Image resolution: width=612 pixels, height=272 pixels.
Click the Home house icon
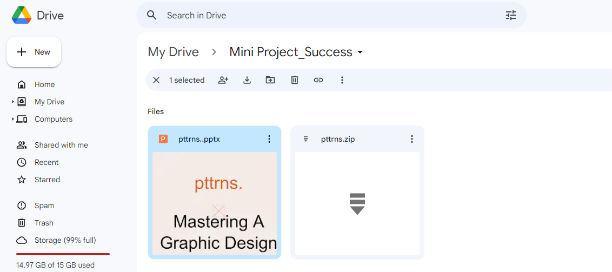coord(22,84)
